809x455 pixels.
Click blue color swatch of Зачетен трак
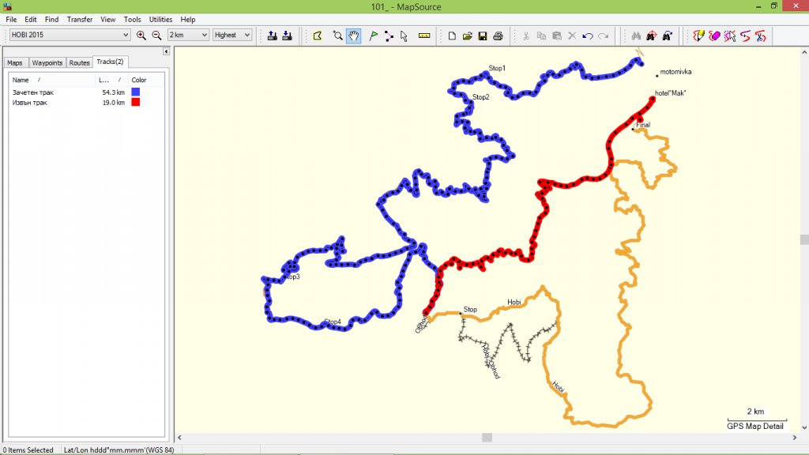coord(136,92)
